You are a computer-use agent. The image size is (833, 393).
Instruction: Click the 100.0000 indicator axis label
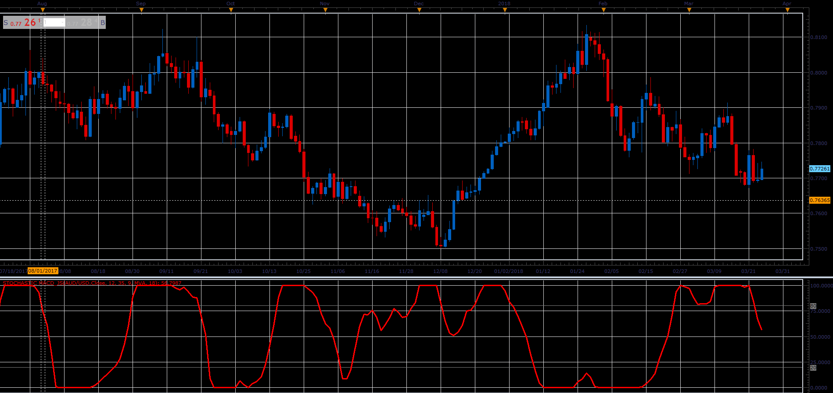(821, 286)
